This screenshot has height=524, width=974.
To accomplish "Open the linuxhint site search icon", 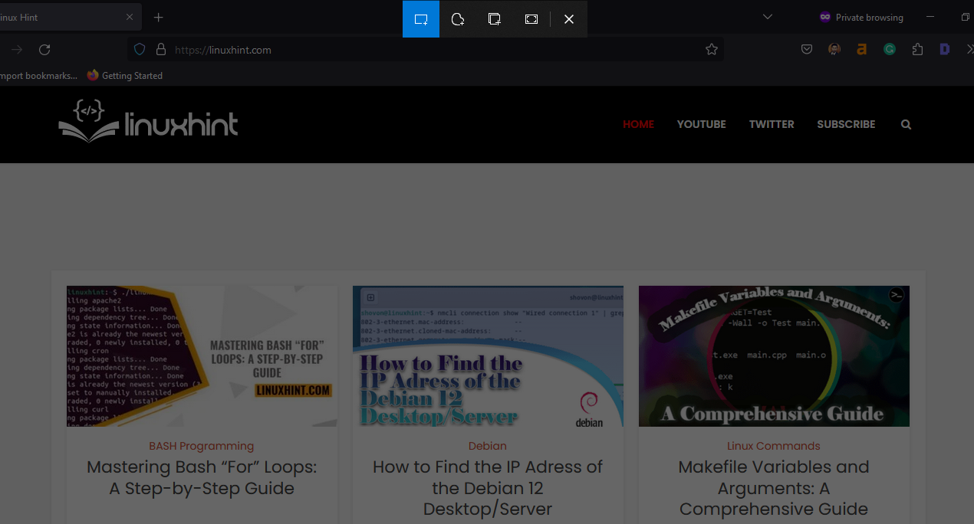I will (906, 124).
